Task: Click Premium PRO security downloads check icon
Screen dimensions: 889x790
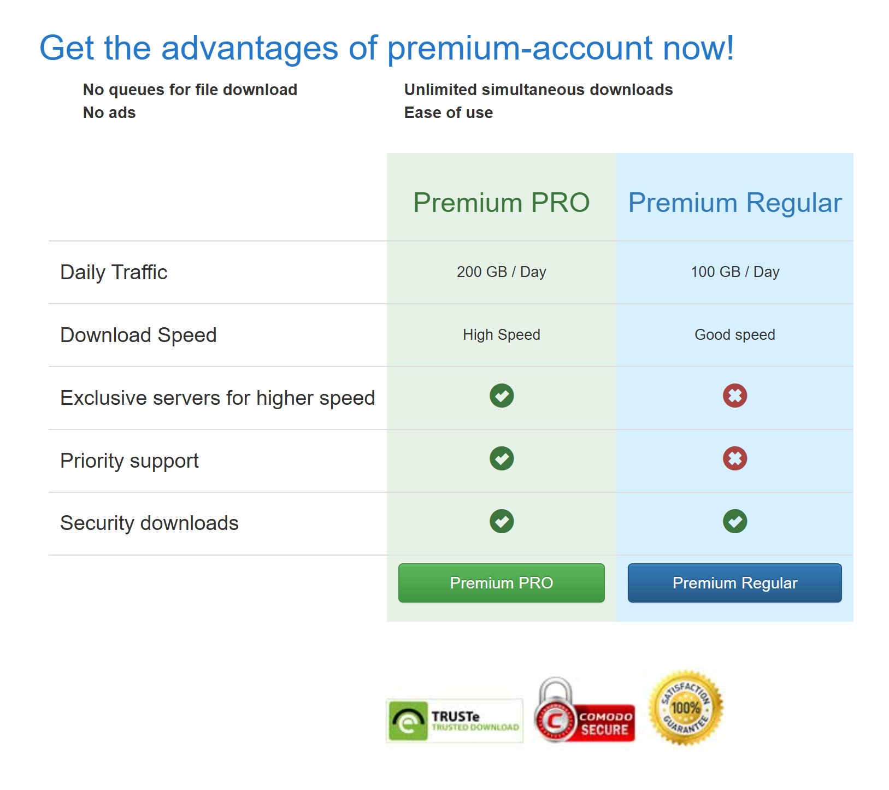Action: [x=502, y=521]
